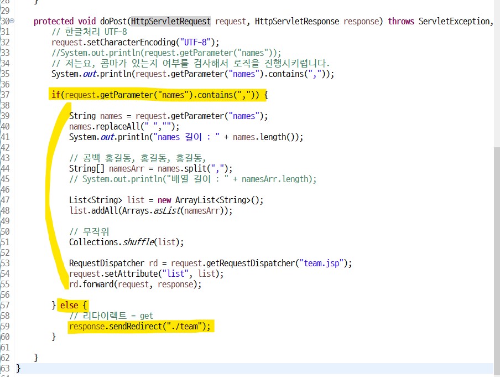Viewport: 500px width, 377px height.
Task: Click RequestDispatcher rd line with "team.jsp"
Action: click(x=211, y=264)
